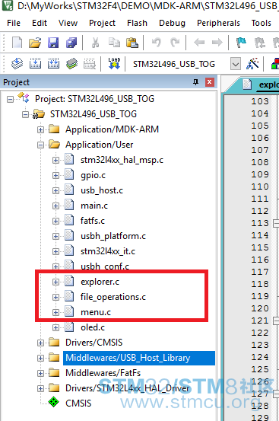Copy selection with the Copy icon

[x=114, y=43]
